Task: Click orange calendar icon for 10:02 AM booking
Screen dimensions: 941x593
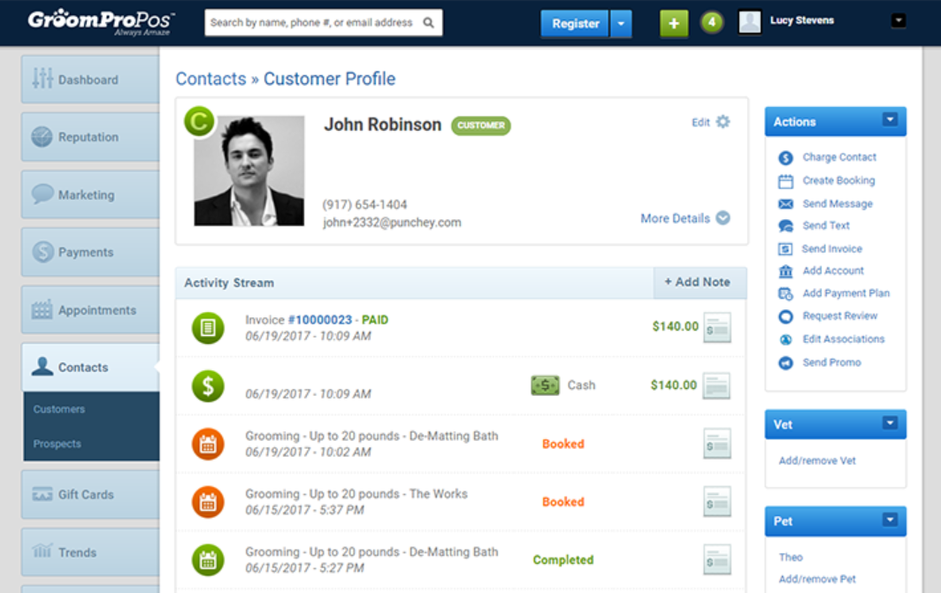Action: coord(208,444)
